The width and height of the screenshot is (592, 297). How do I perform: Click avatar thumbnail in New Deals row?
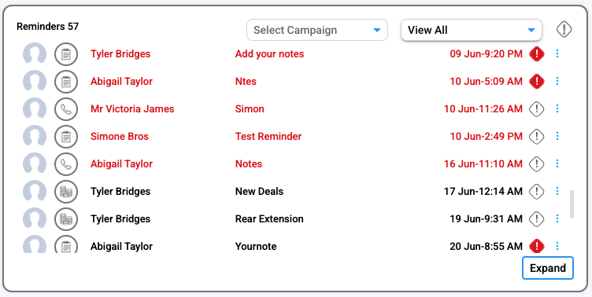35,192
